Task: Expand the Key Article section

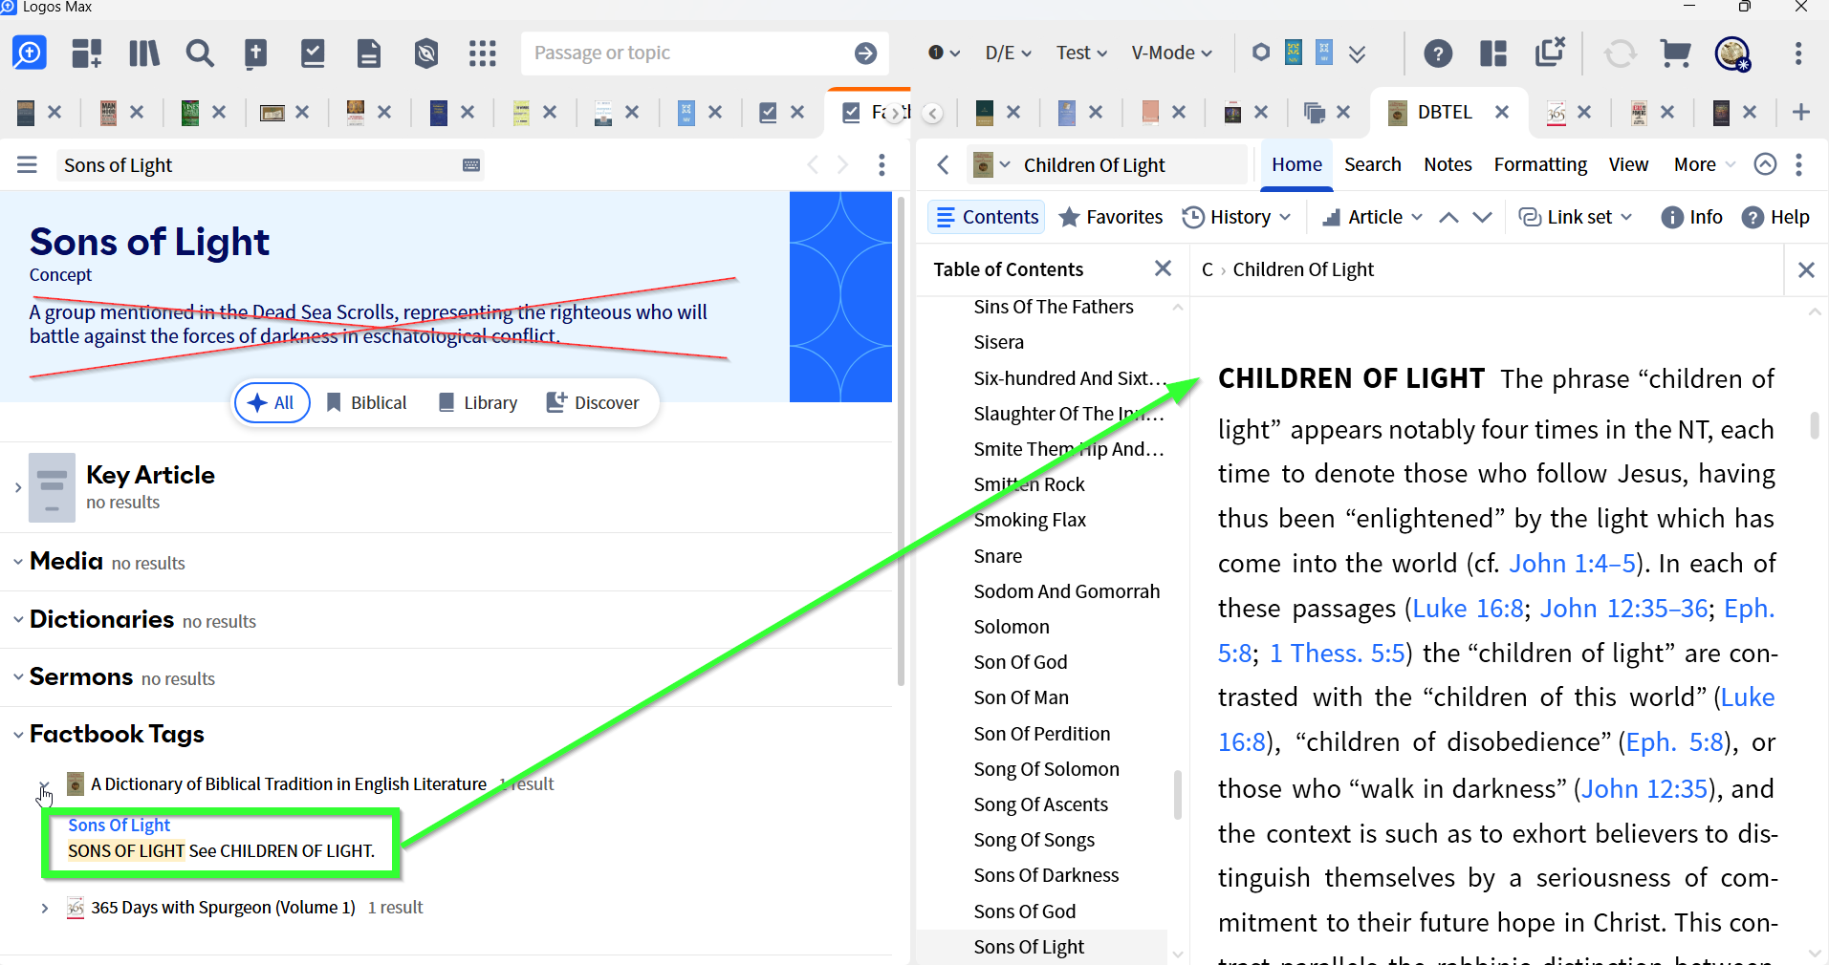Action: pos(17,487)
